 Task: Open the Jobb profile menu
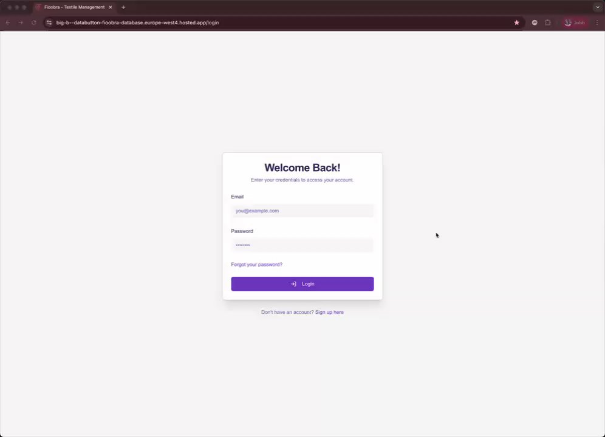coord(575,22)
